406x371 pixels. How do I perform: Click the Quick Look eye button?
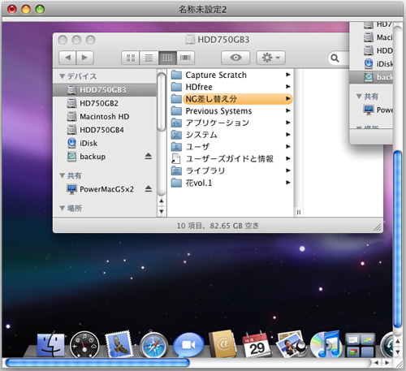point(235,58)
